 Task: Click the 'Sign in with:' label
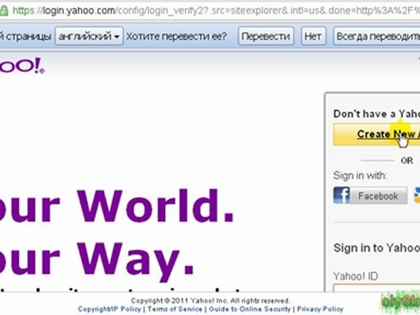[x=360, y=175]
